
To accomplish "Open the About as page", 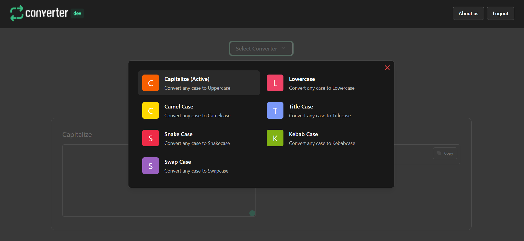I will [468, 13].
